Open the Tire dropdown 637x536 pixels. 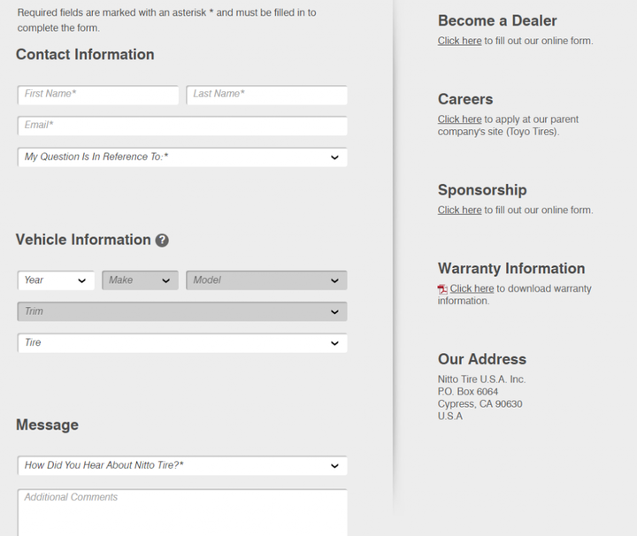[182, 342]
